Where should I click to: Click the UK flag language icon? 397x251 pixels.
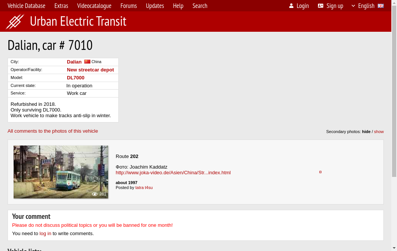click(381, 6)
